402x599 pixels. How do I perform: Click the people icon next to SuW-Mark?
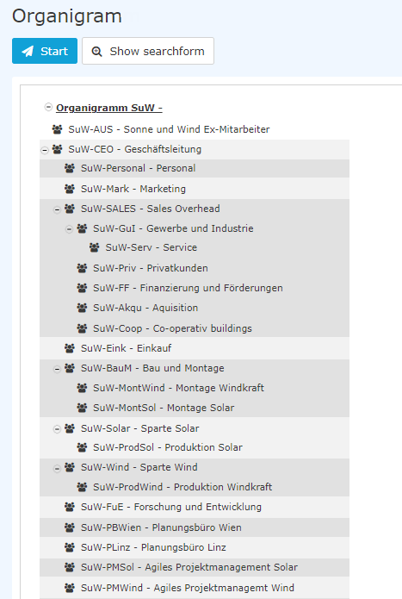[x=70, y=189]
